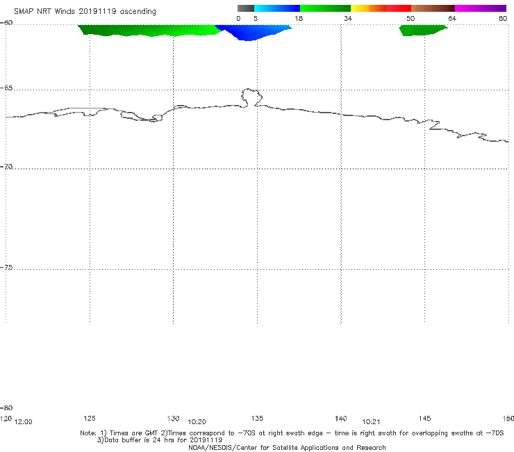Click the latitude label '-80' at bottom left

pyautogui.click(x=6, y=407)
